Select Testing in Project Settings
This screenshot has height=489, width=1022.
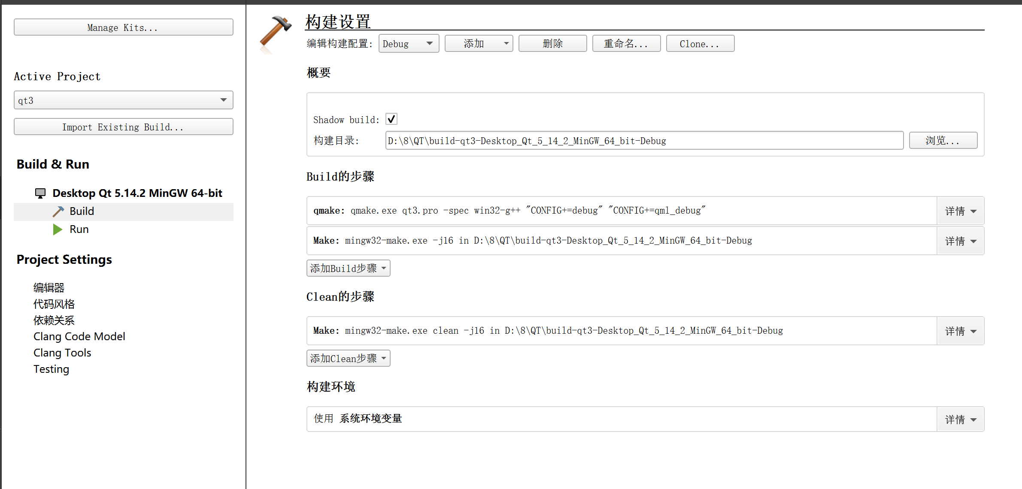[x=51, y=369]
